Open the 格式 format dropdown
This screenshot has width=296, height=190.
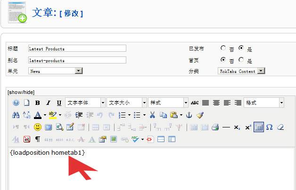264,103
